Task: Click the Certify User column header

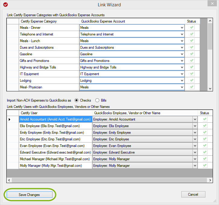Action: 56,113
